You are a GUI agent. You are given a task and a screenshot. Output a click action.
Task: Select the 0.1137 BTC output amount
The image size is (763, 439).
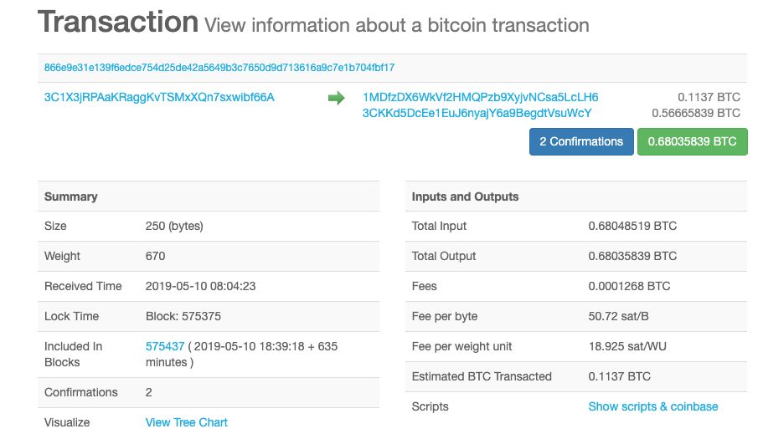[x=709, y=97]
